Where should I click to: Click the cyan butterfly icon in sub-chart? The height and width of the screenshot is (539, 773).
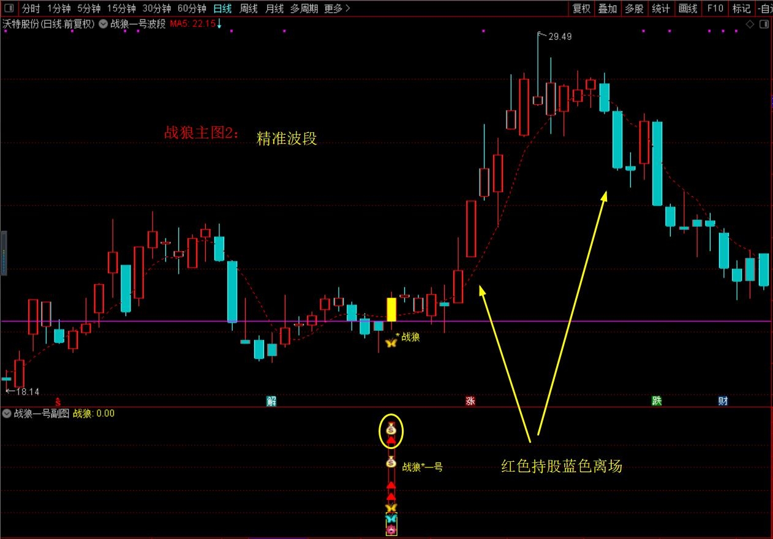tap(391, 519)
